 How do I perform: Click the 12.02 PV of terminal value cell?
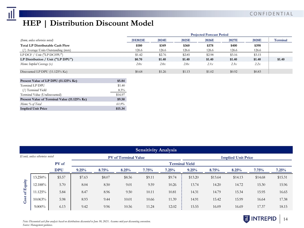pos(173,206)
